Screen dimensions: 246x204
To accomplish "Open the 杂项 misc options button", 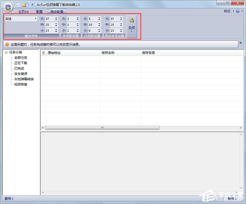I will click(x=132, y=27).
